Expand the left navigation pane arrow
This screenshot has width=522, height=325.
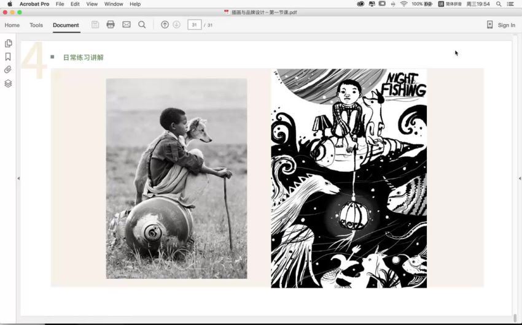18,178
